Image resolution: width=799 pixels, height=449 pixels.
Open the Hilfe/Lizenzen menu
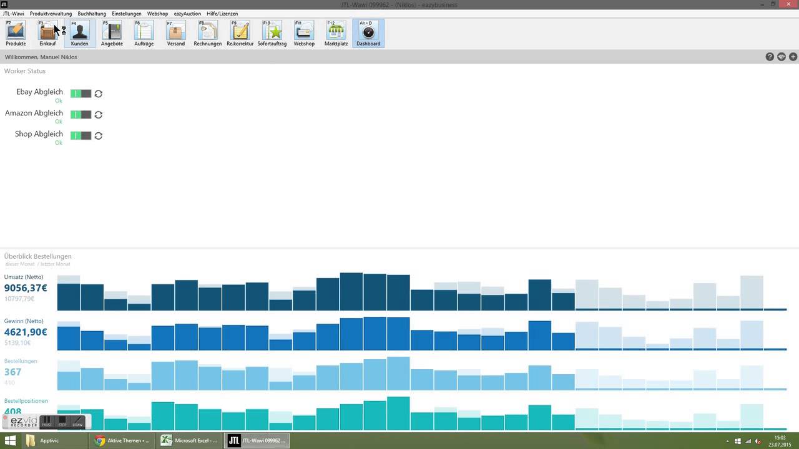tap(222, 13)
